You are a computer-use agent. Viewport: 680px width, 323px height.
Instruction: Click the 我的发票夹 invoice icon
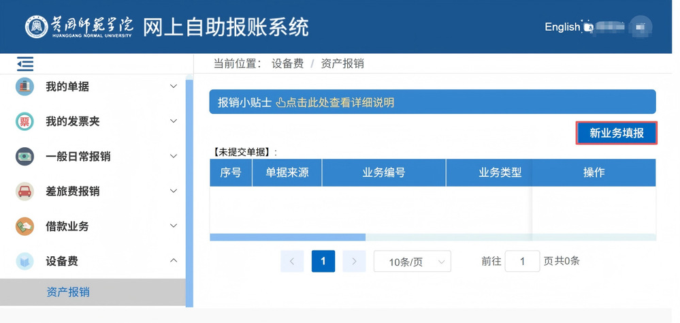coord(25,121)
